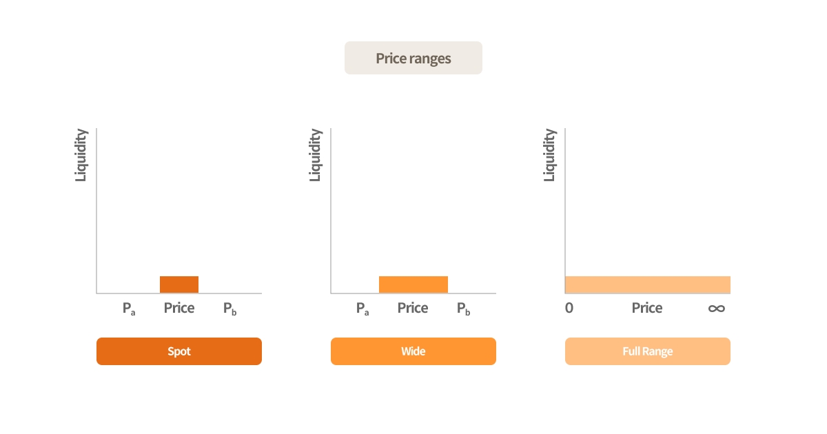Screen dimensions: 827x434
Task: Choose the Wide range button
Action: pos(413,351)
